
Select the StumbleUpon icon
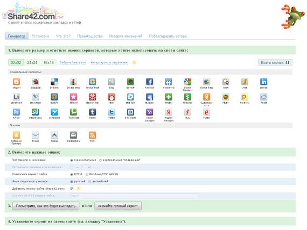click(x=35, y=112)
